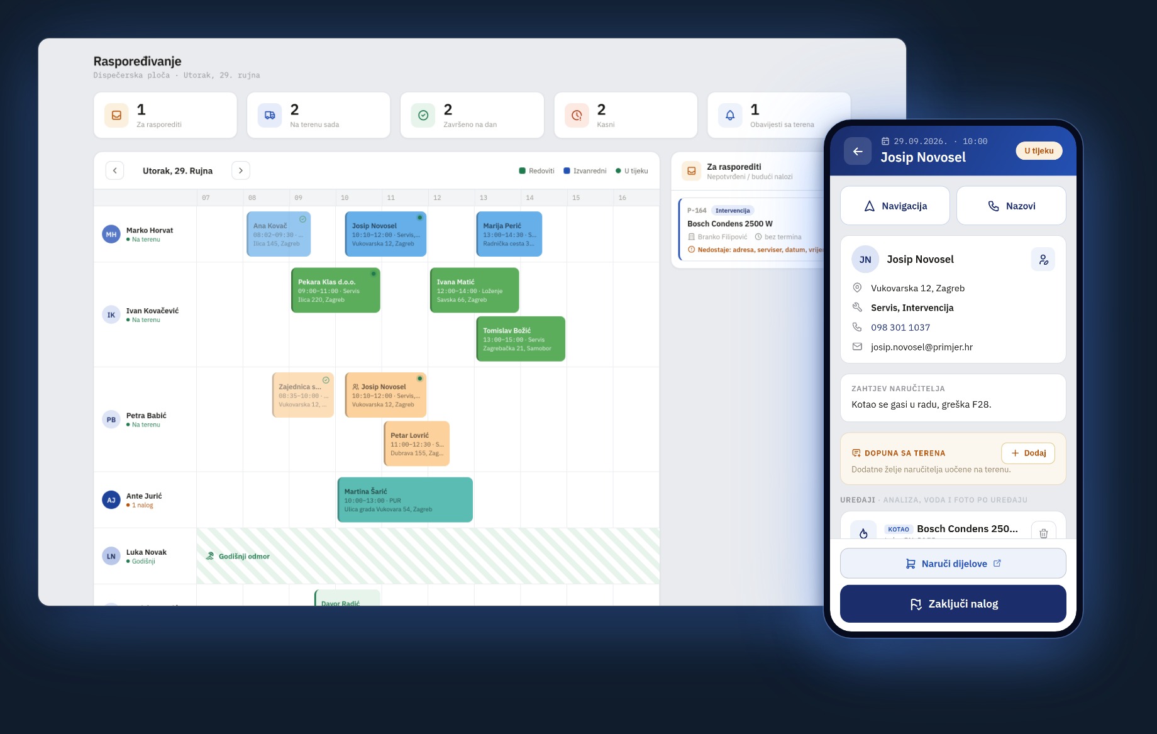Tap the 'Naruči dijelove' button
The image size is (1157, 734).
pos(953,564)
